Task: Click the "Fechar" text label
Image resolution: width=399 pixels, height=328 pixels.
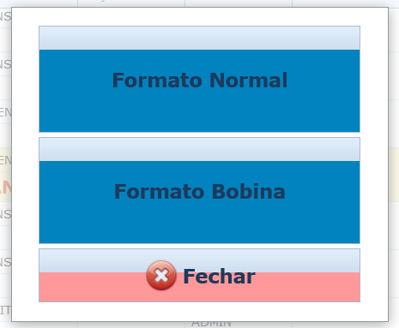Action: (x=219, y=277)
